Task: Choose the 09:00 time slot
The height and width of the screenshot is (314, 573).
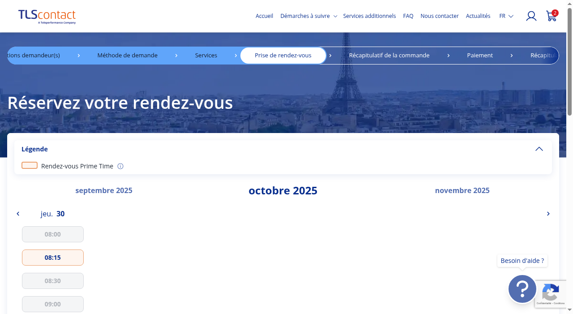Action: pyautogui.click(x=53, y=304)
